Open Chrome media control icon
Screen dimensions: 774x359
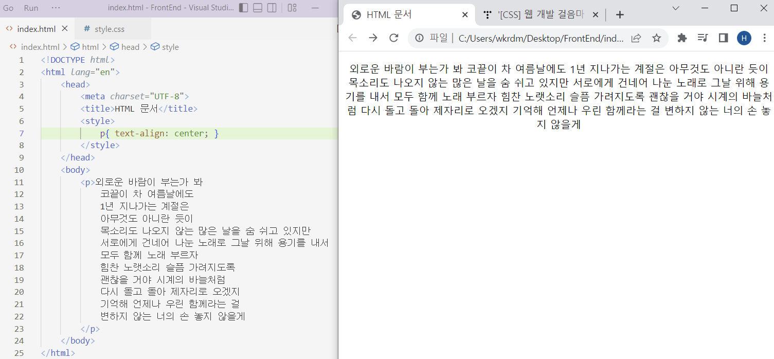coord(703,38)
